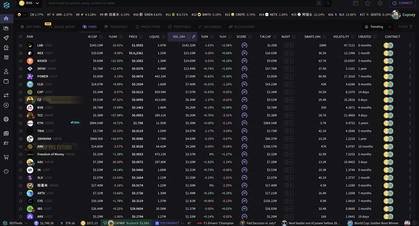Screen dimensions: 419x226
Task: Open the 100 score sidebar icon
Action: [6, 57]
